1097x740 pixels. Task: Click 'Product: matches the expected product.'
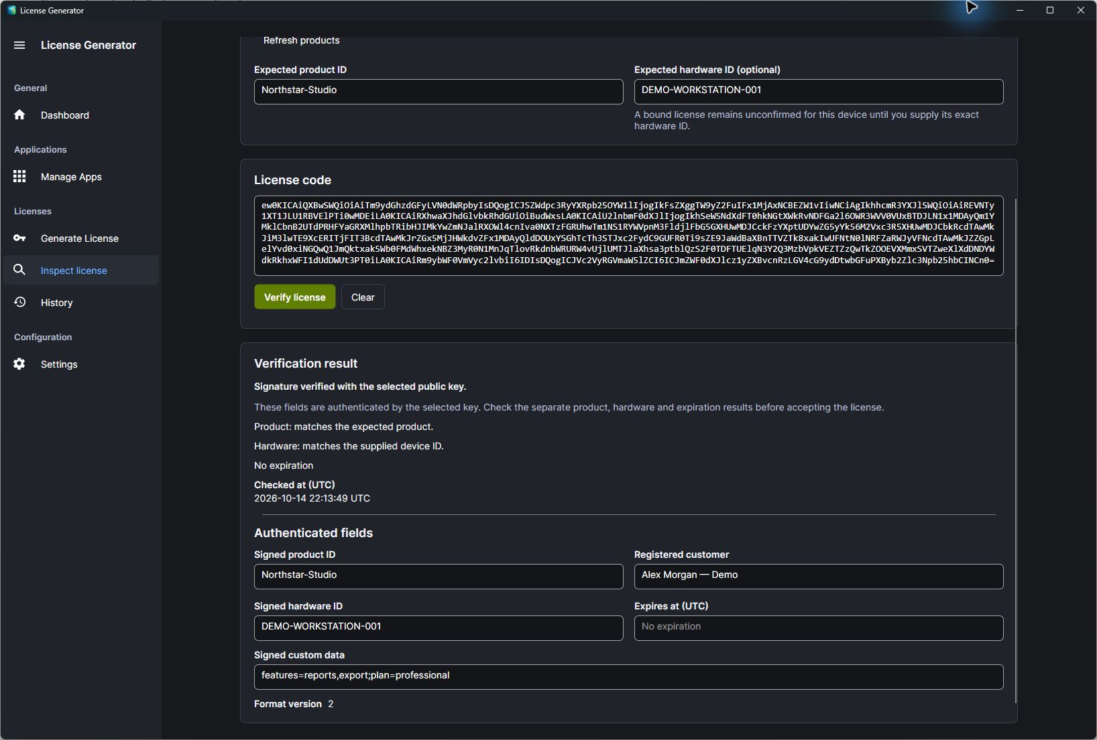coord(343,427)
